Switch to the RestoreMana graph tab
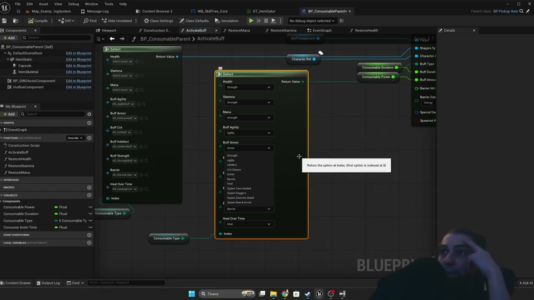 239,30
